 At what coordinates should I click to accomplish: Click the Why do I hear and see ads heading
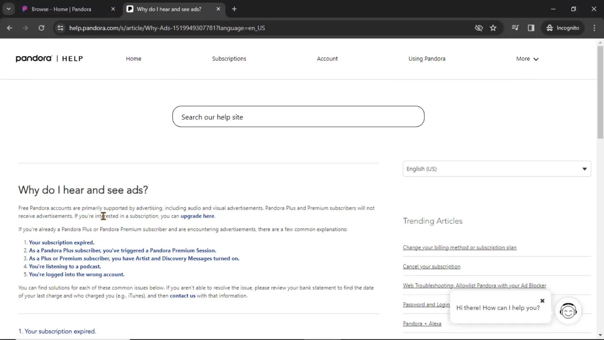click(x=83, y=190)
